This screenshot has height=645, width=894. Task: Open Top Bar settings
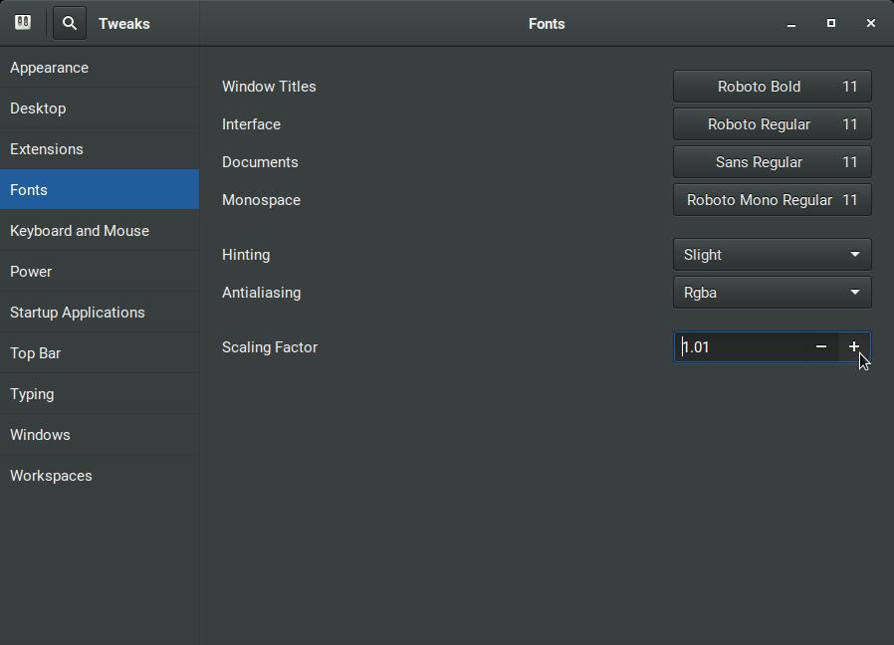36,353
